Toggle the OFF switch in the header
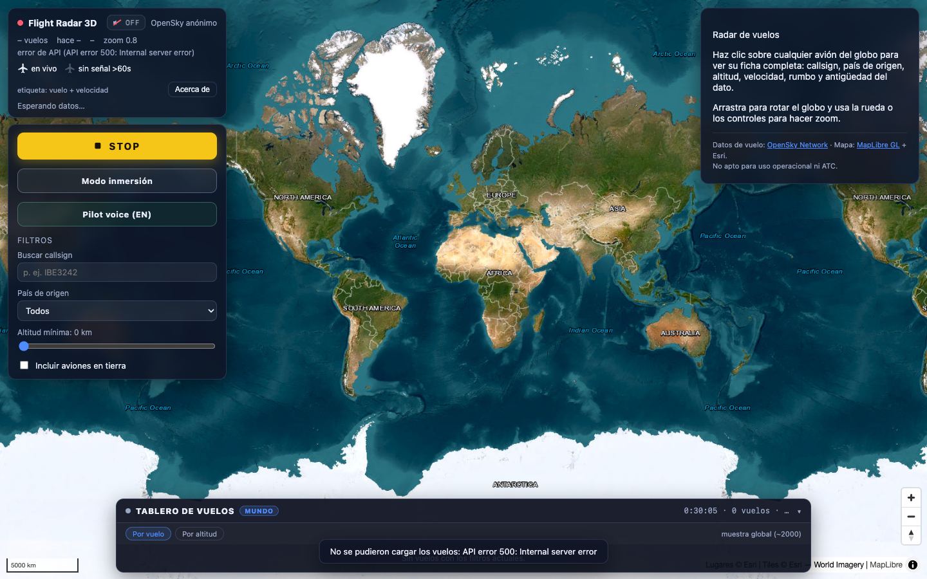 126,23
